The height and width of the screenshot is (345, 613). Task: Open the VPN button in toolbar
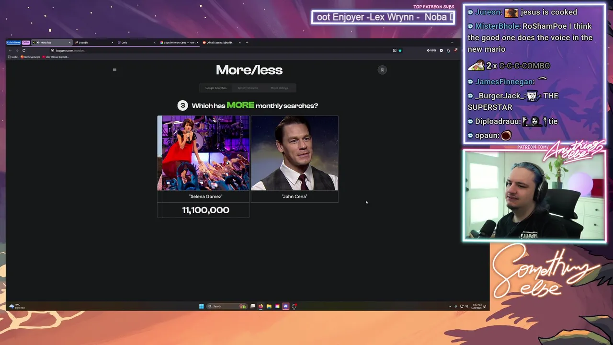point(431,50)
